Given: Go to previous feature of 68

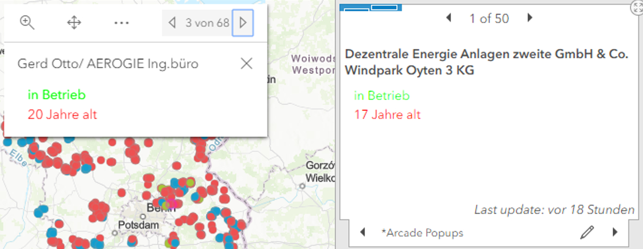Looking at the screenshot, I should pos(172,23).
